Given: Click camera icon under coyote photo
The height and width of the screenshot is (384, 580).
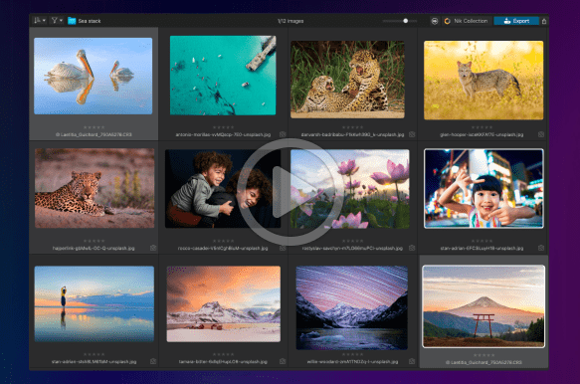Looking at the screenshot, I should pos(541,134).
